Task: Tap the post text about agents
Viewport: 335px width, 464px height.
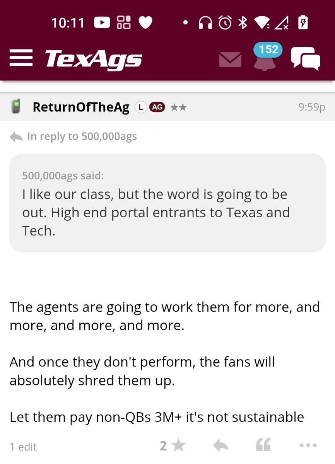Action: point(165,316)
